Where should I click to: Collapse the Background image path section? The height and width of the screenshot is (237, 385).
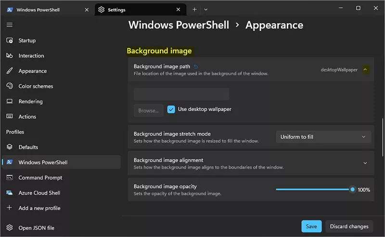[365, 70]
